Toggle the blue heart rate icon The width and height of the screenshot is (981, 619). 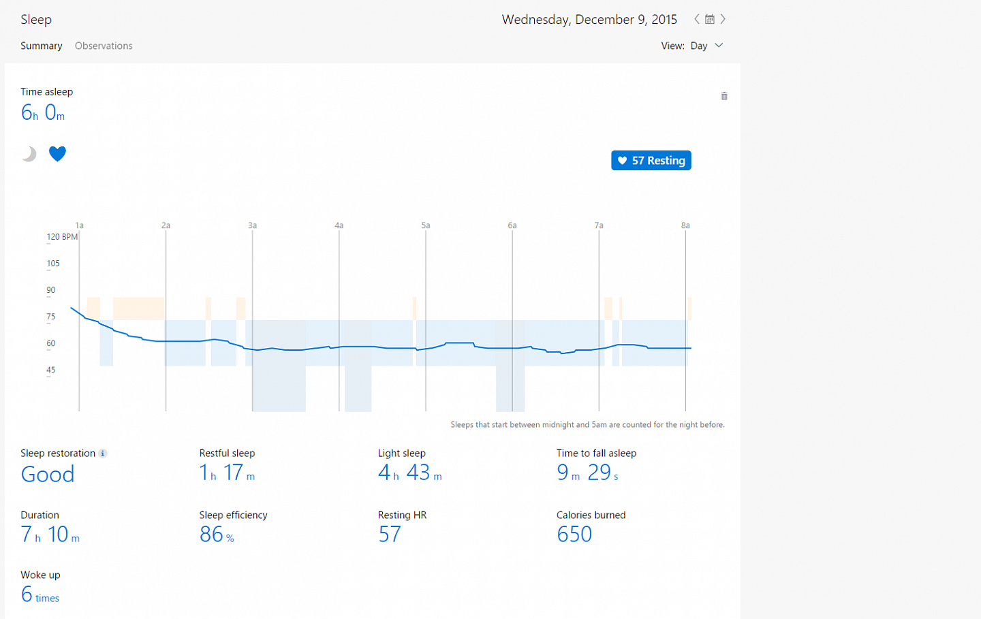point(57,154)
